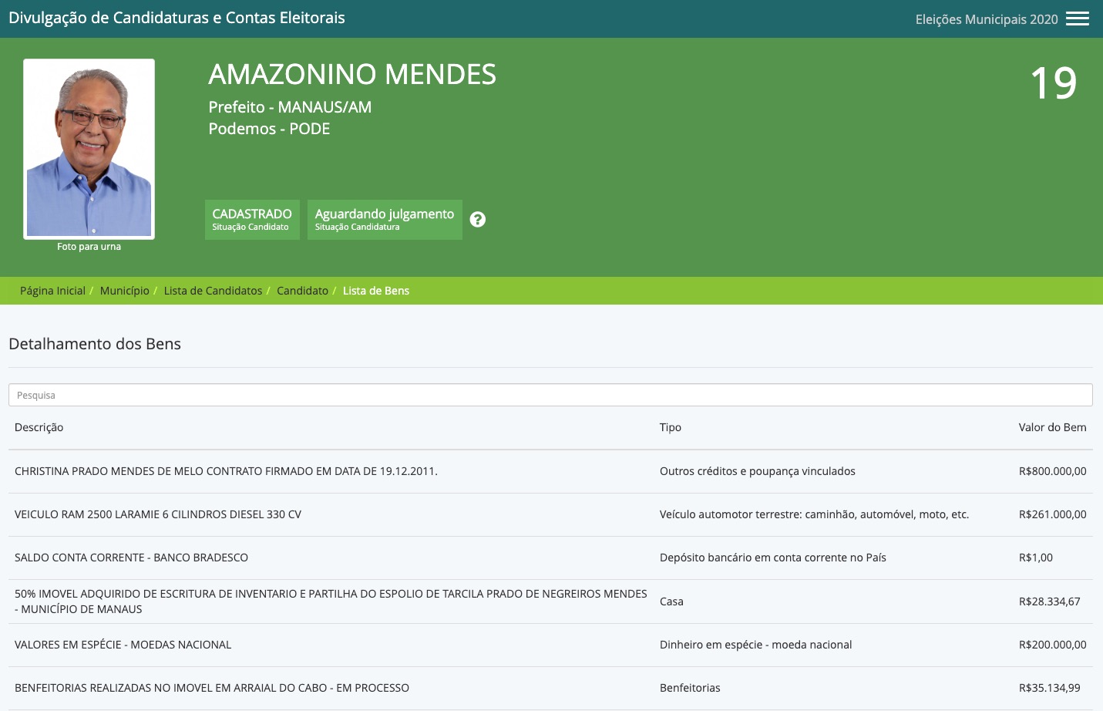Click the CADASTRADO status badge

click(x=252, y=220)
